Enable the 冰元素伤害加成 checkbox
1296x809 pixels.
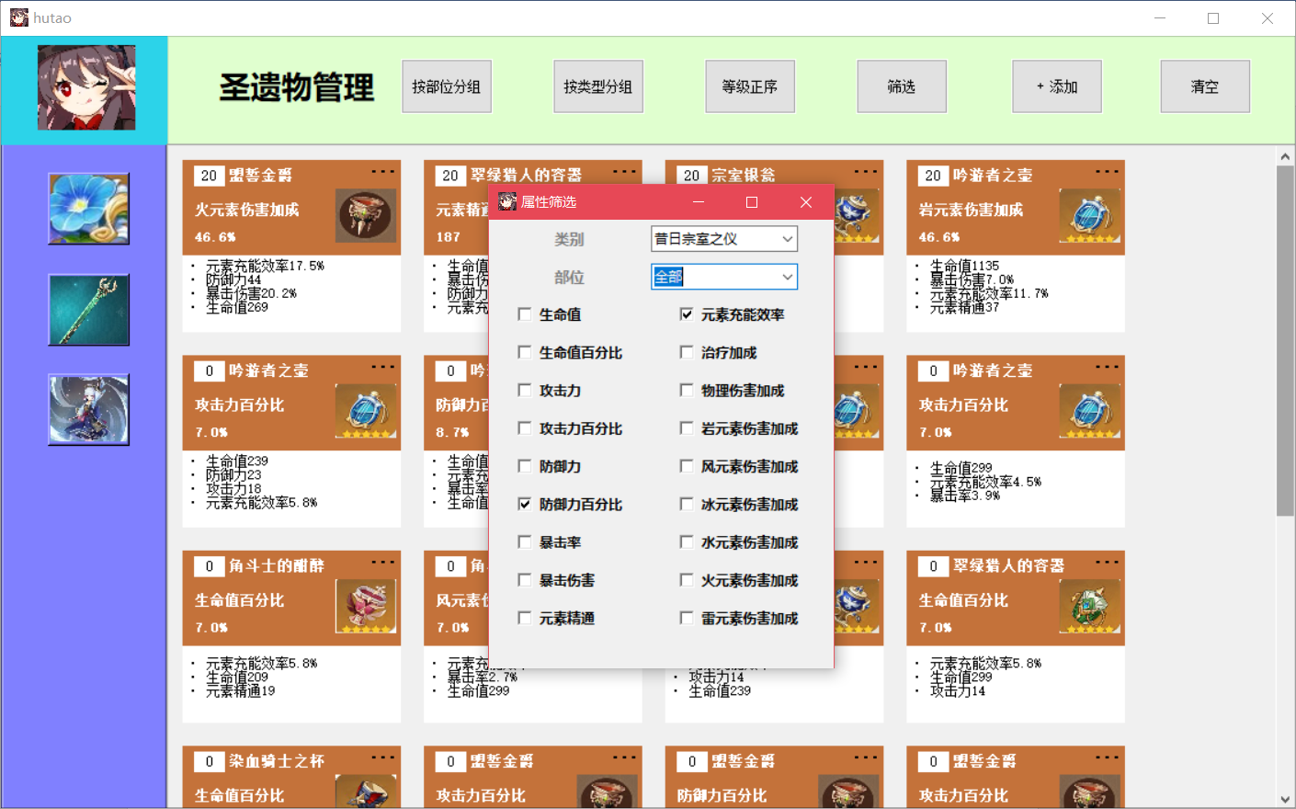687,504
